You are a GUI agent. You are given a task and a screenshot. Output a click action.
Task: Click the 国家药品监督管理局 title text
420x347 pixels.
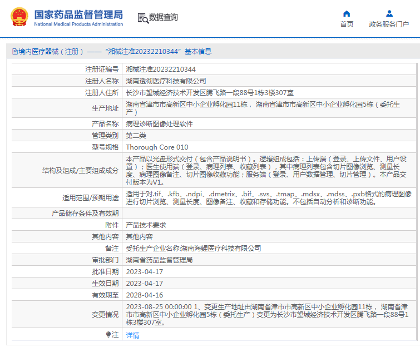pos(78,14)
